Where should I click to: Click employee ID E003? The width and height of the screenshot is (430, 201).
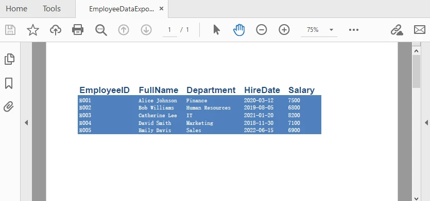point(85,115)
